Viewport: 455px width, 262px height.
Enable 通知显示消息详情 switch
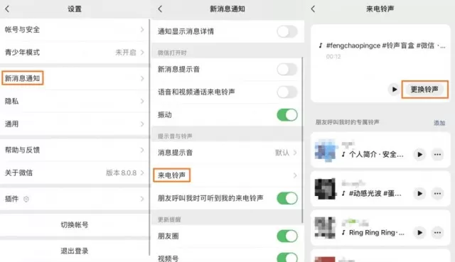(x=287, y=31)
